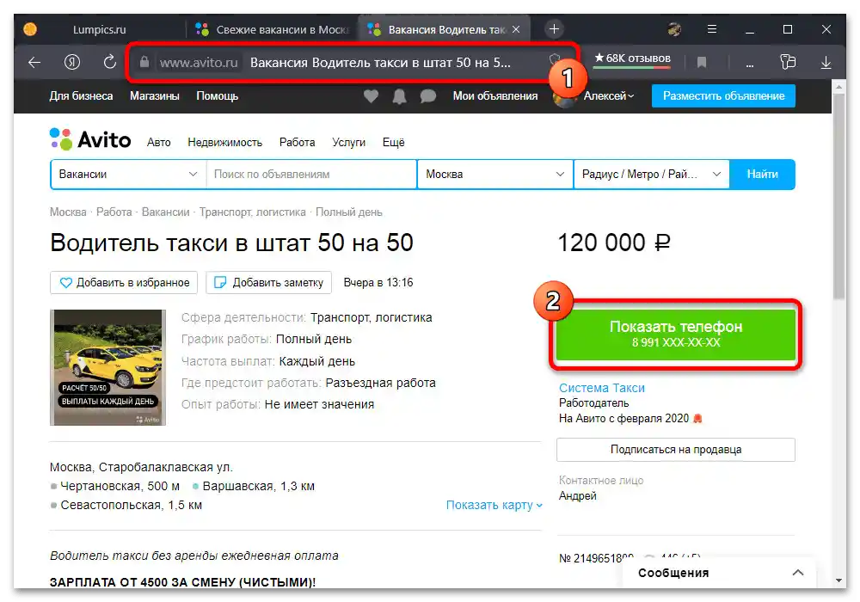Switch to the Свежие вакансии в Москве tab
This screenshot has width=860, height=602.
273,29
